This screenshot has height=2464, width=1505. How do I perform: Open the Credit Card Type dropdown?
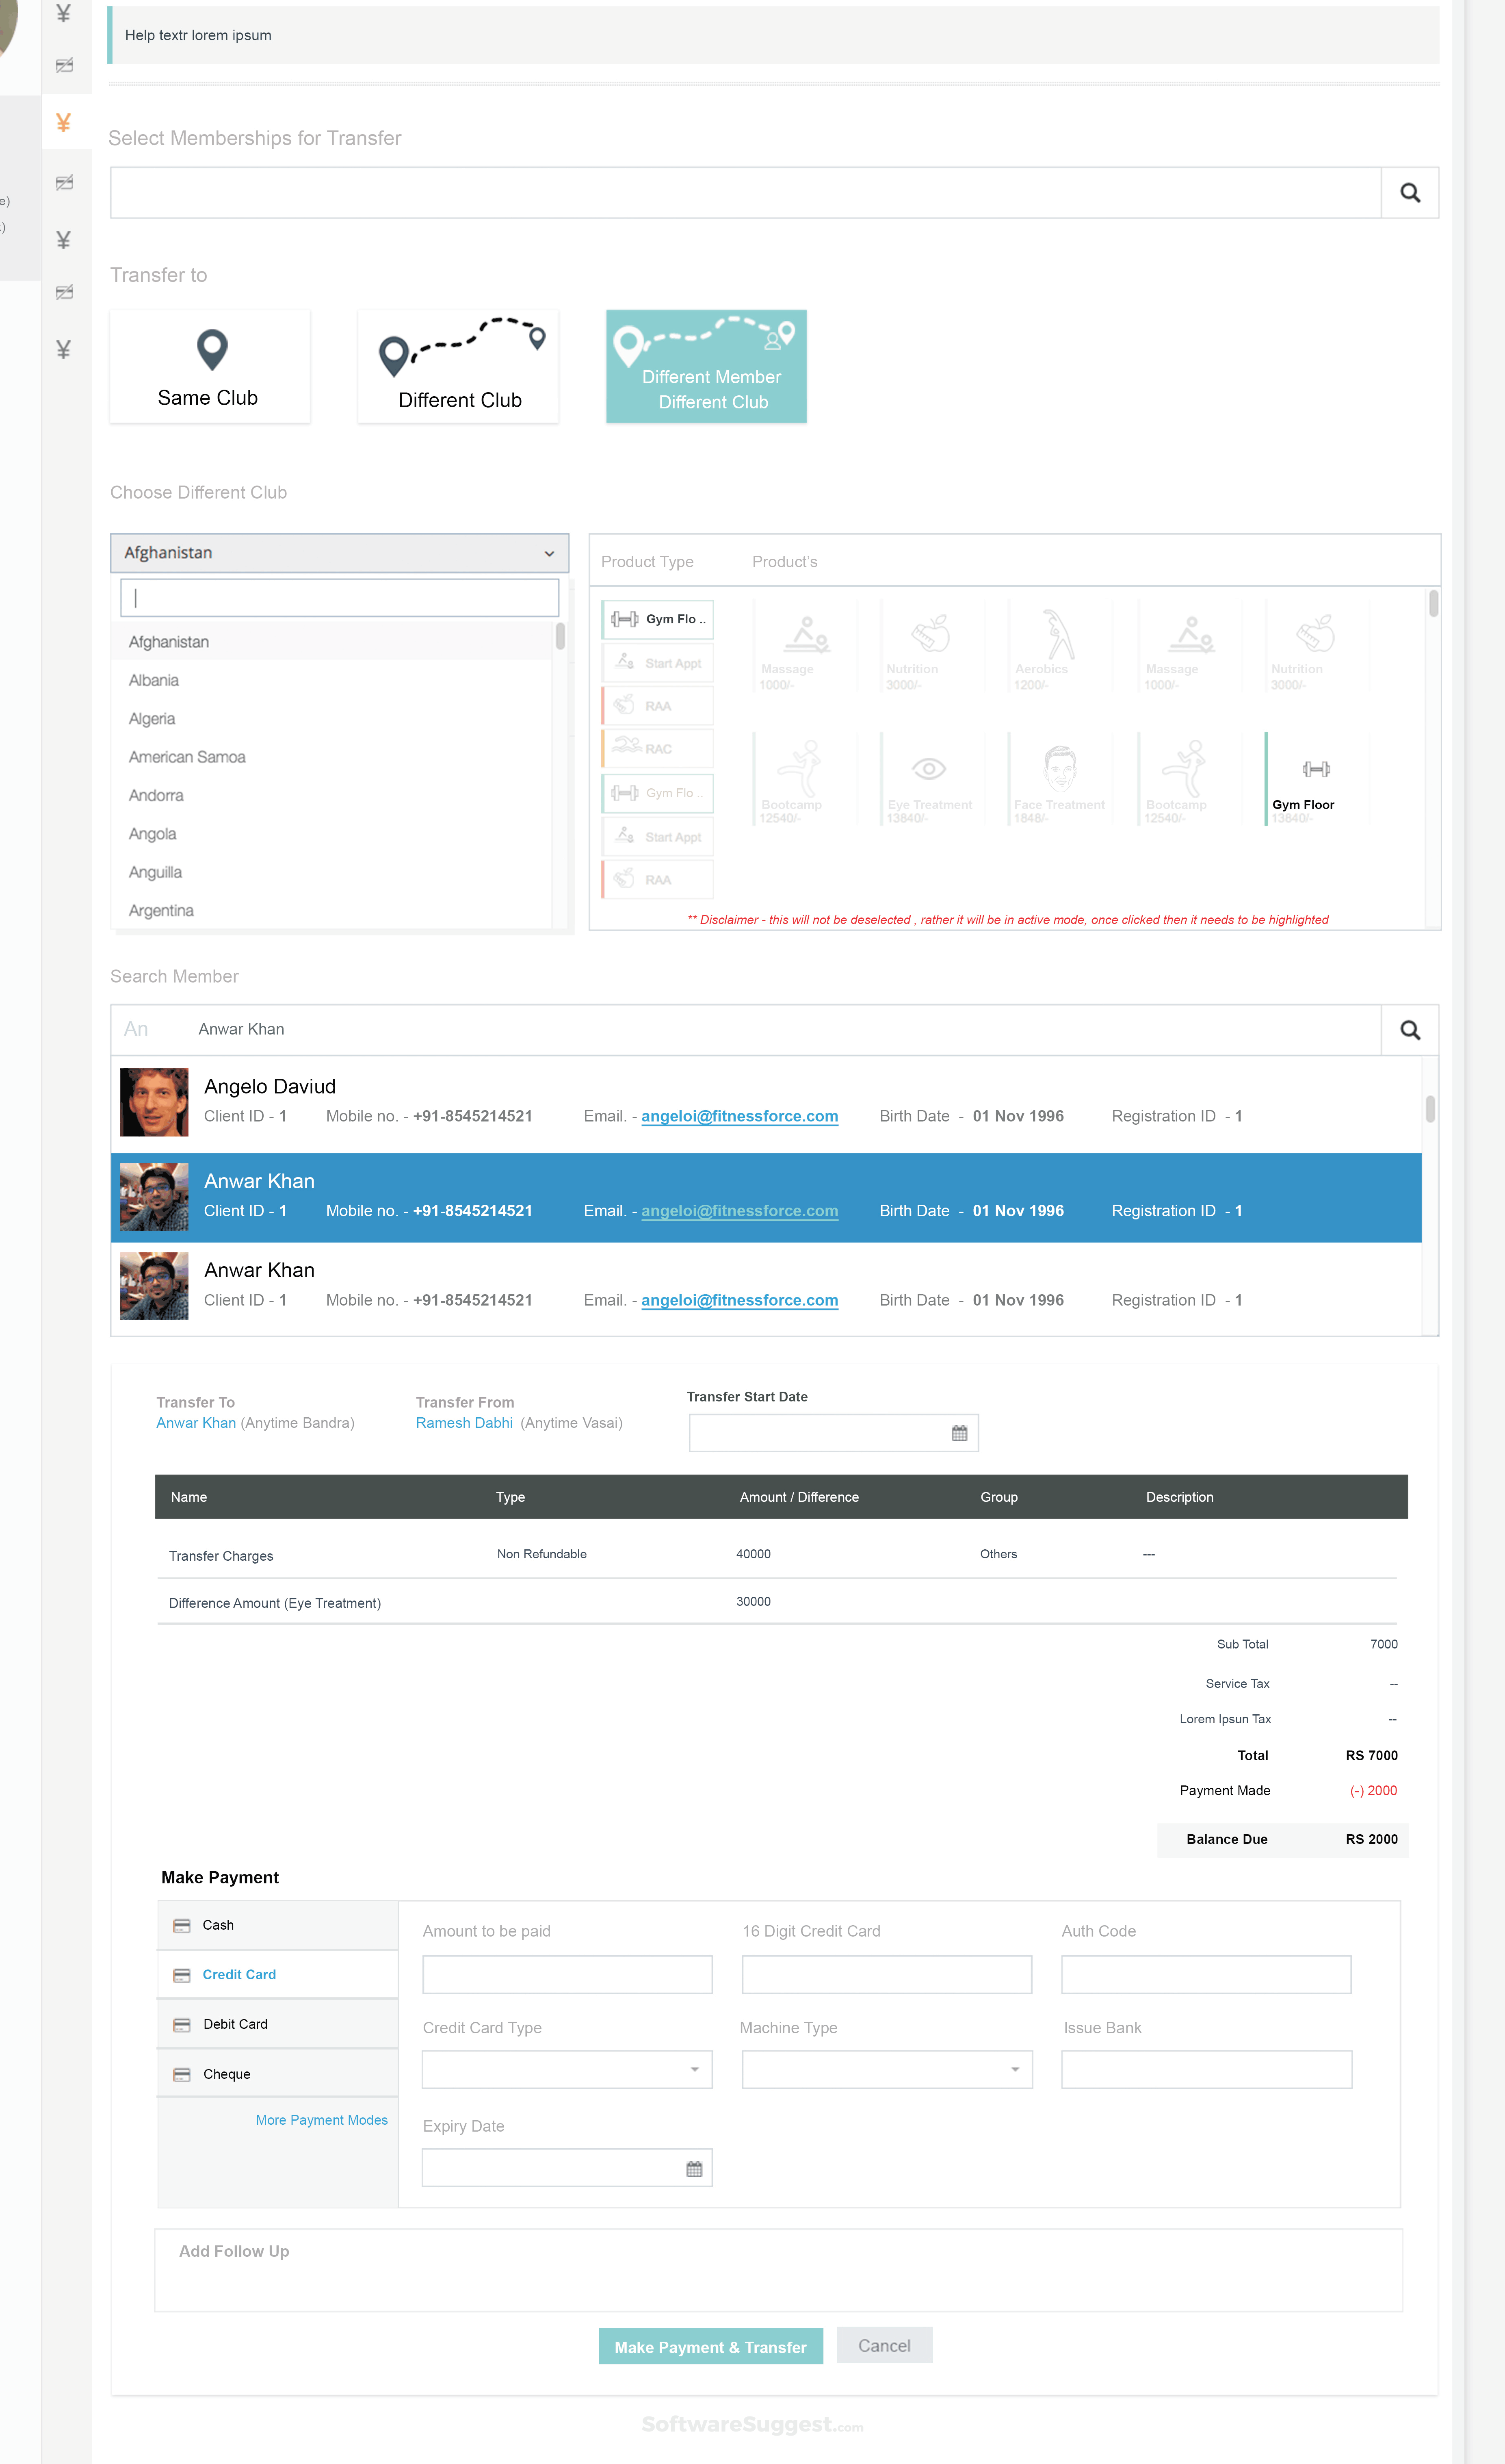pyautogui.click(x=567, y=2069)
